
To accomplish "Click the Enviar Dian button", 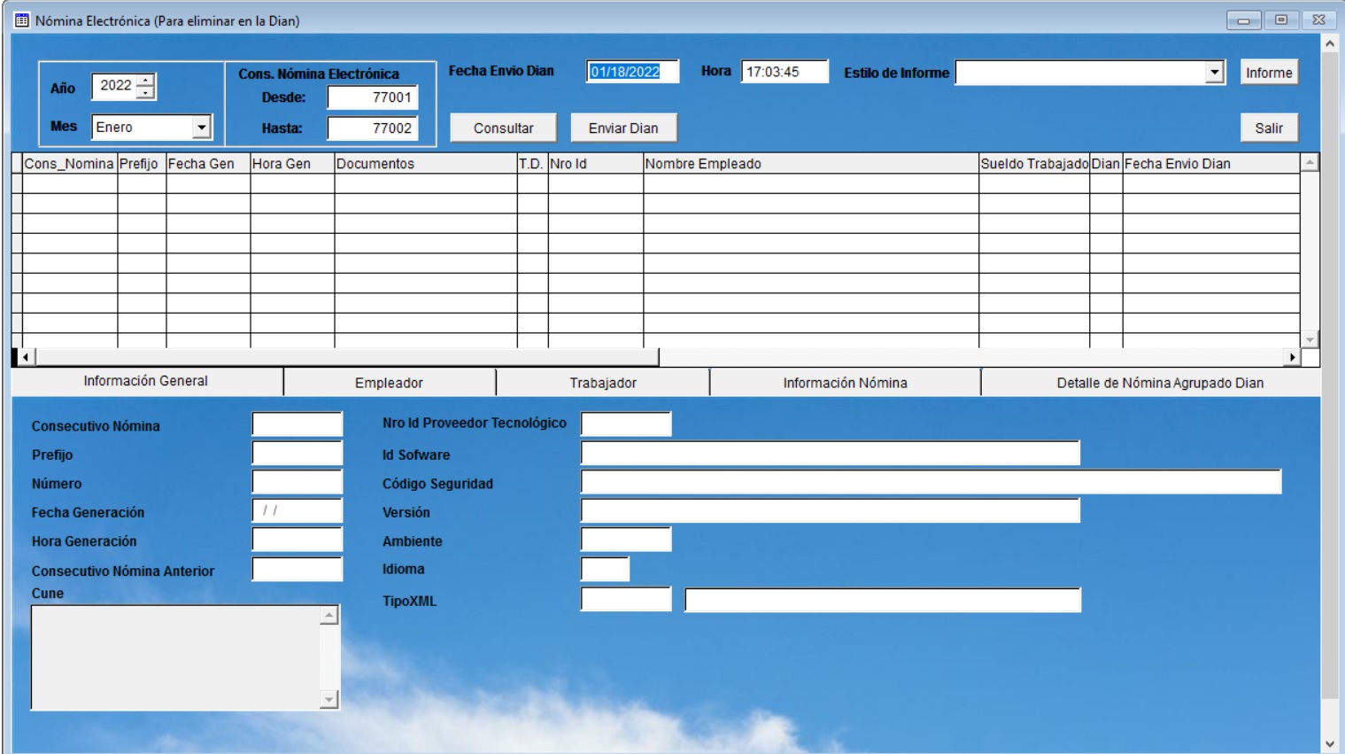I will tap(623, 128).
